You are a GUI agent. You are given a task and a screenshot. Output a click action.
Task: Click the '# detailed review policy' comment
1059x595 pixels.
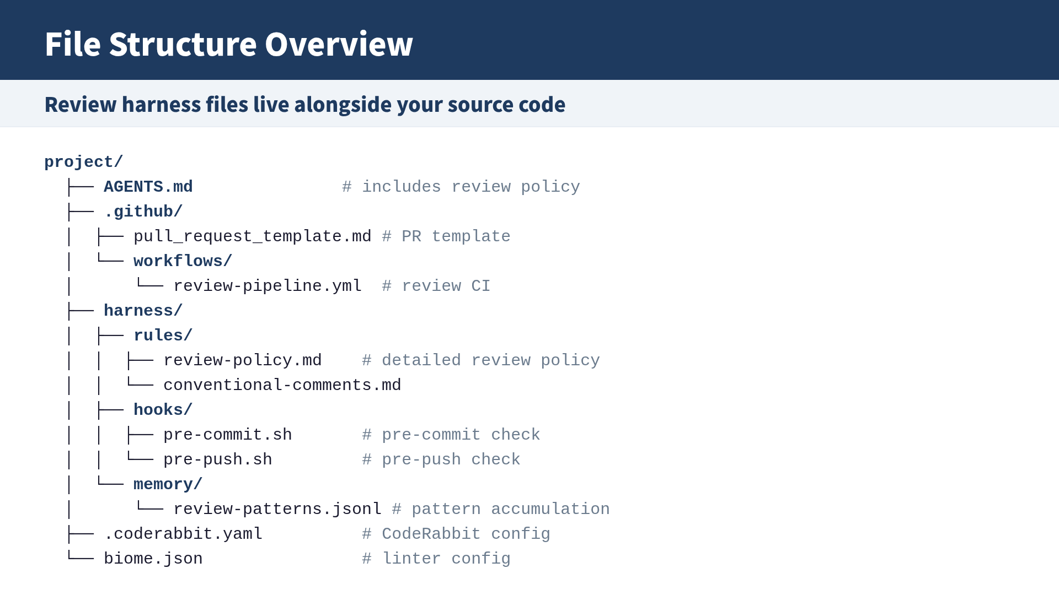(481, 360)
